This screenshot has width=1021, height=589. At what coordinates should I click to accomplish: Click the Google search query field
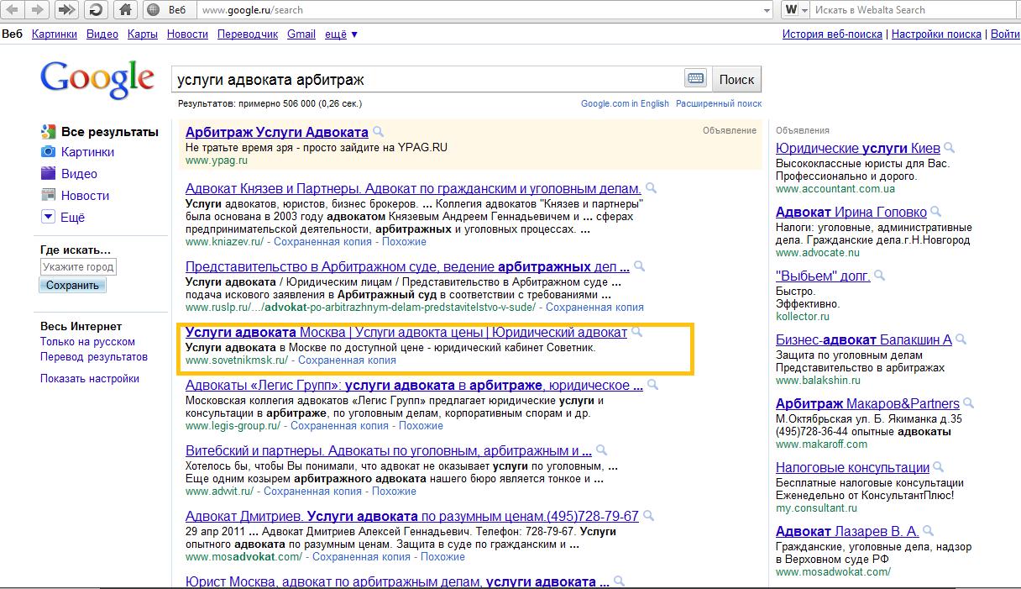428,79
